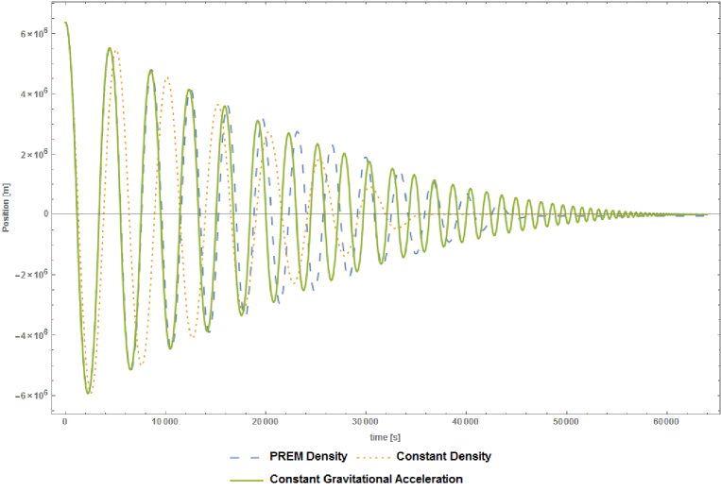
Task: Select the green solid legend line sample
Action: click(x=245, y=479)
